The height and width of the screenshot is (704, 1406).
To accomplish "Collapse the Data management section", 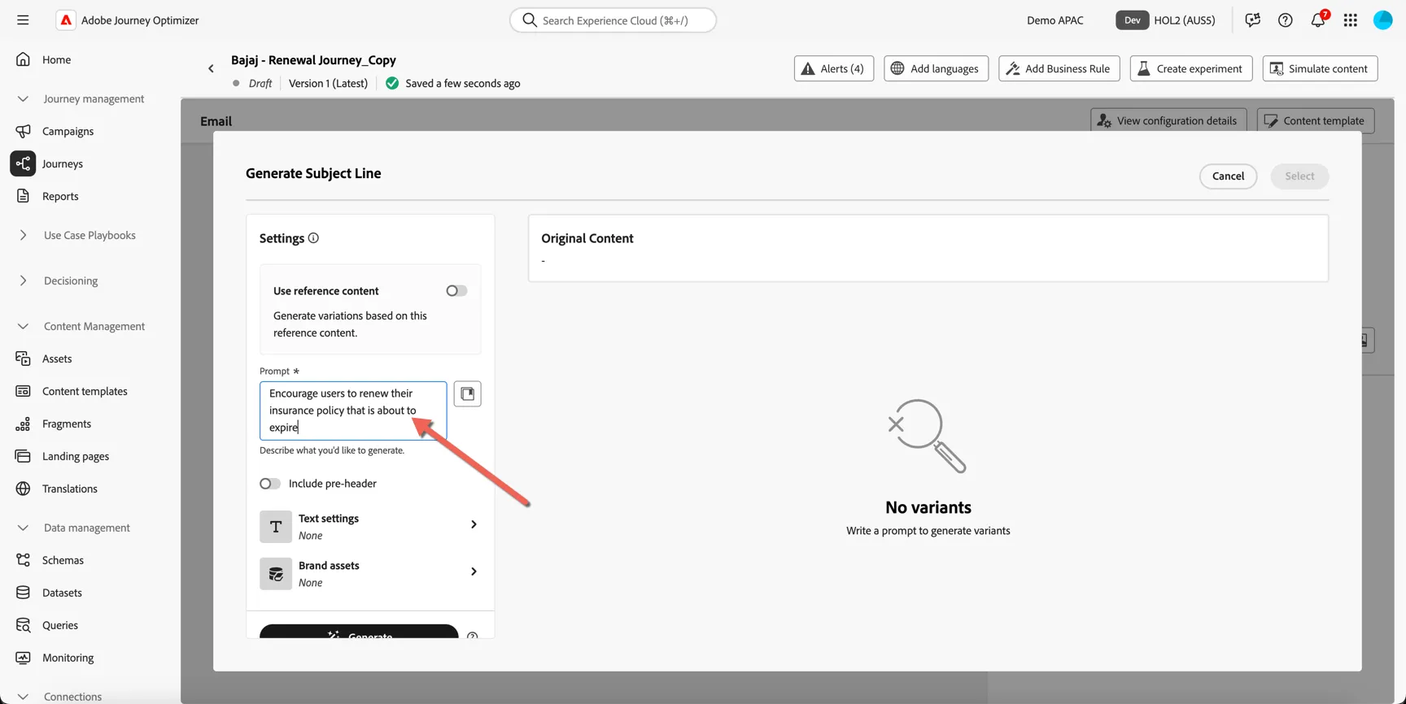I will 23,528.
